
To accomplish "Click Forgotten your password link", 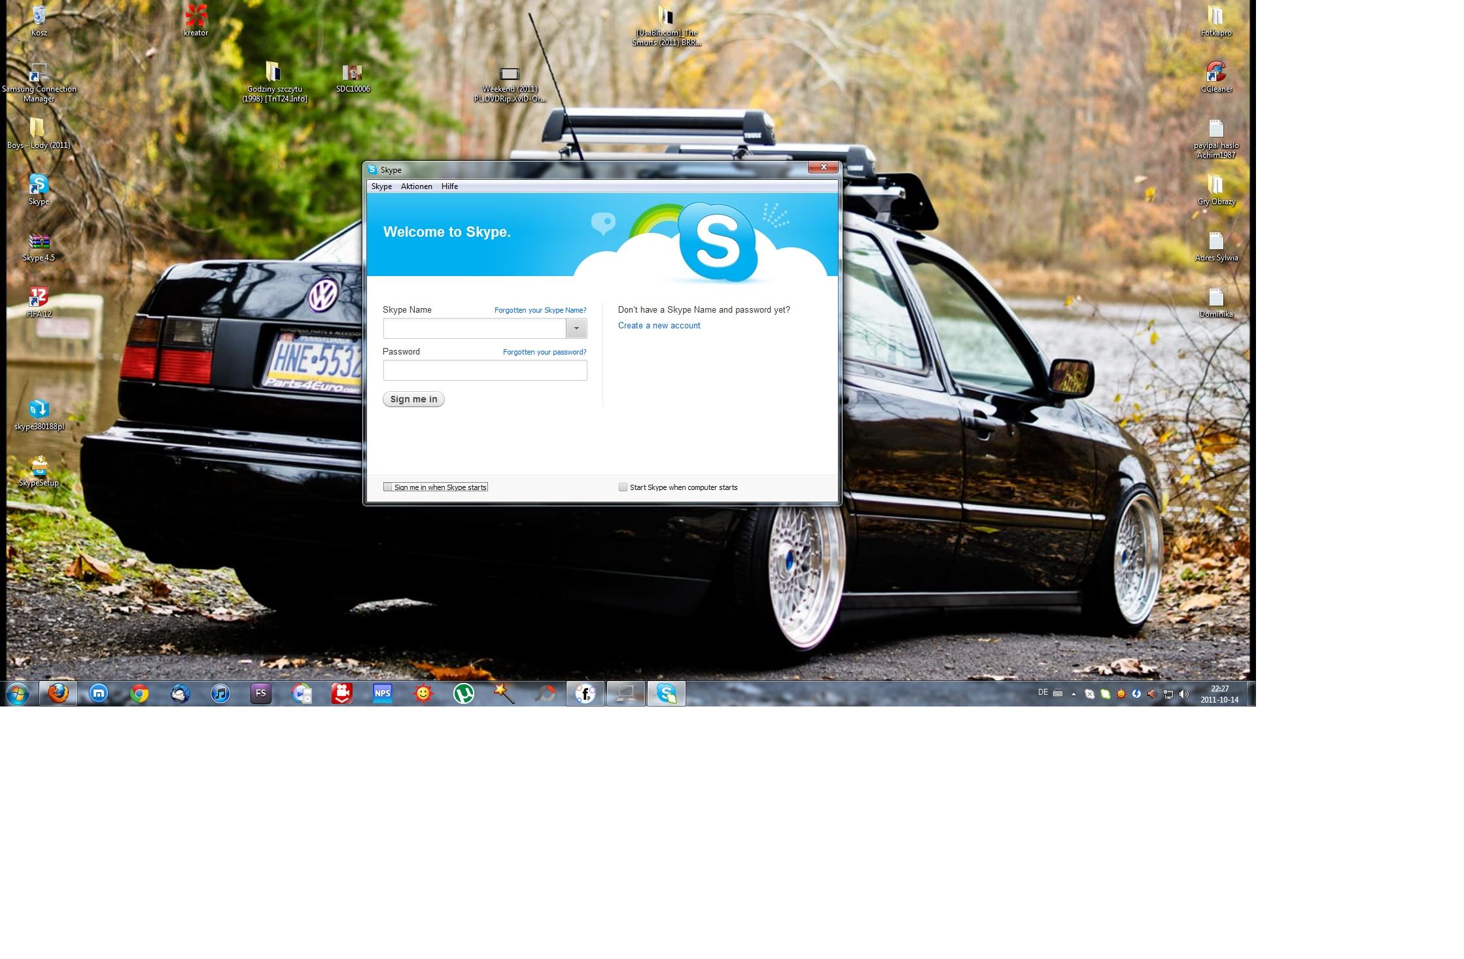I will pos(544,352).
